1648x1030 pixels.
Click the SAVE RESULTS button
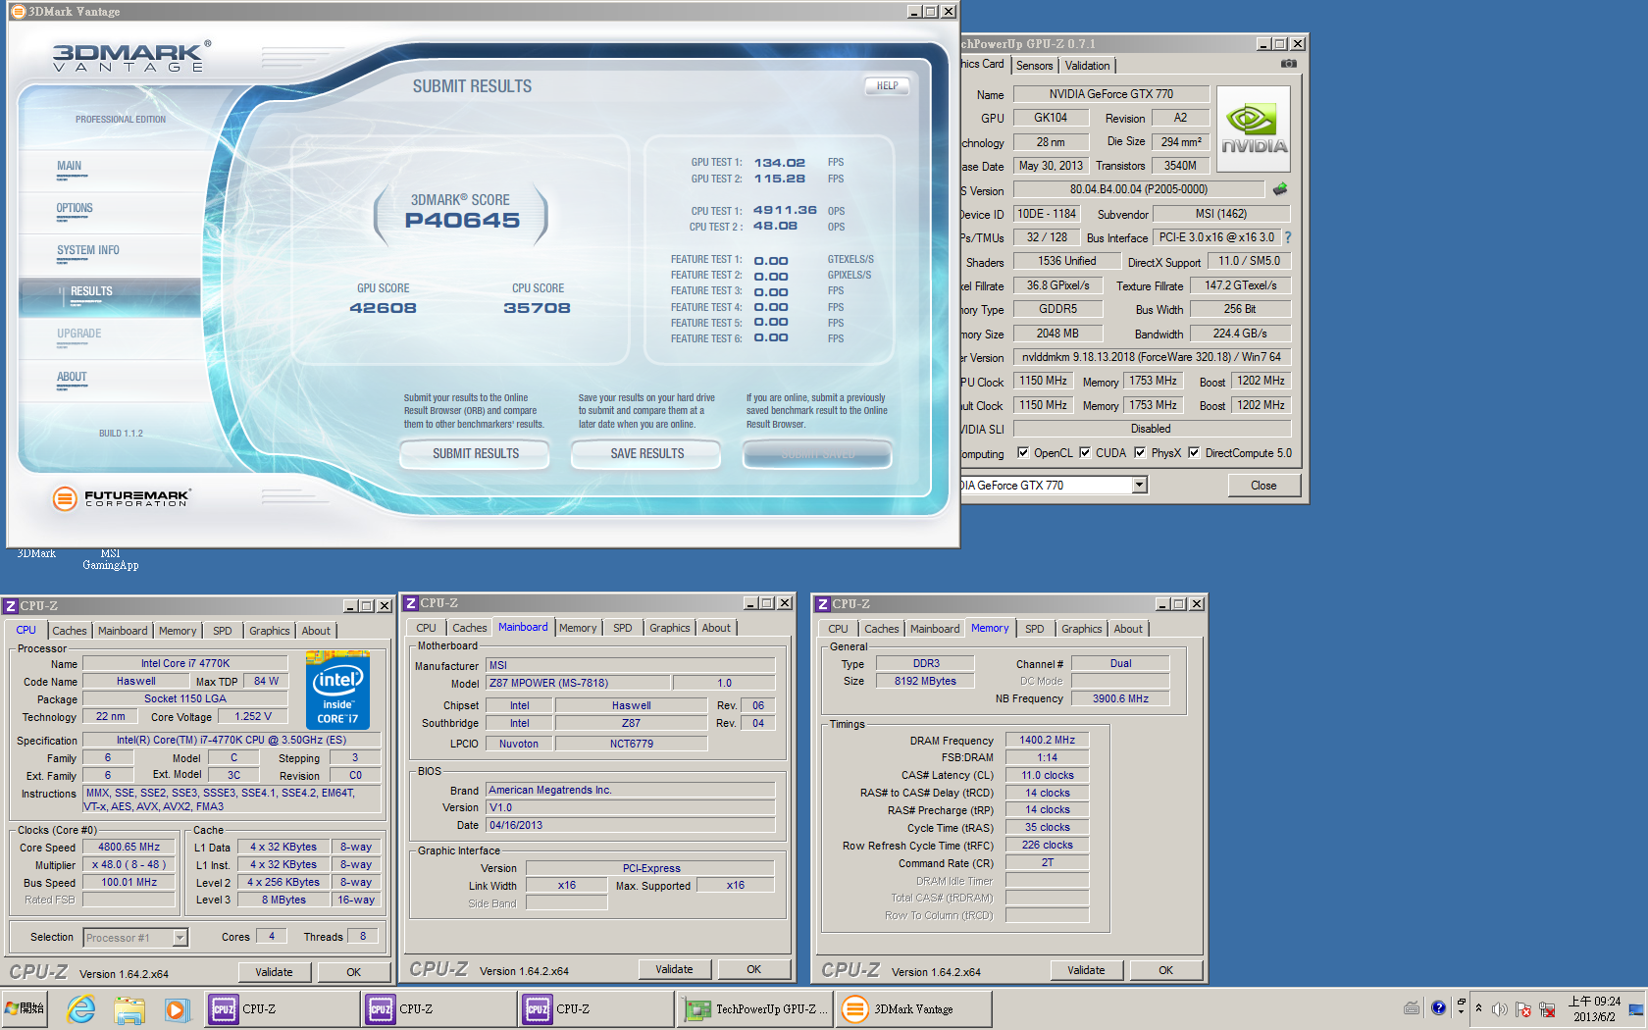[647, 453]
